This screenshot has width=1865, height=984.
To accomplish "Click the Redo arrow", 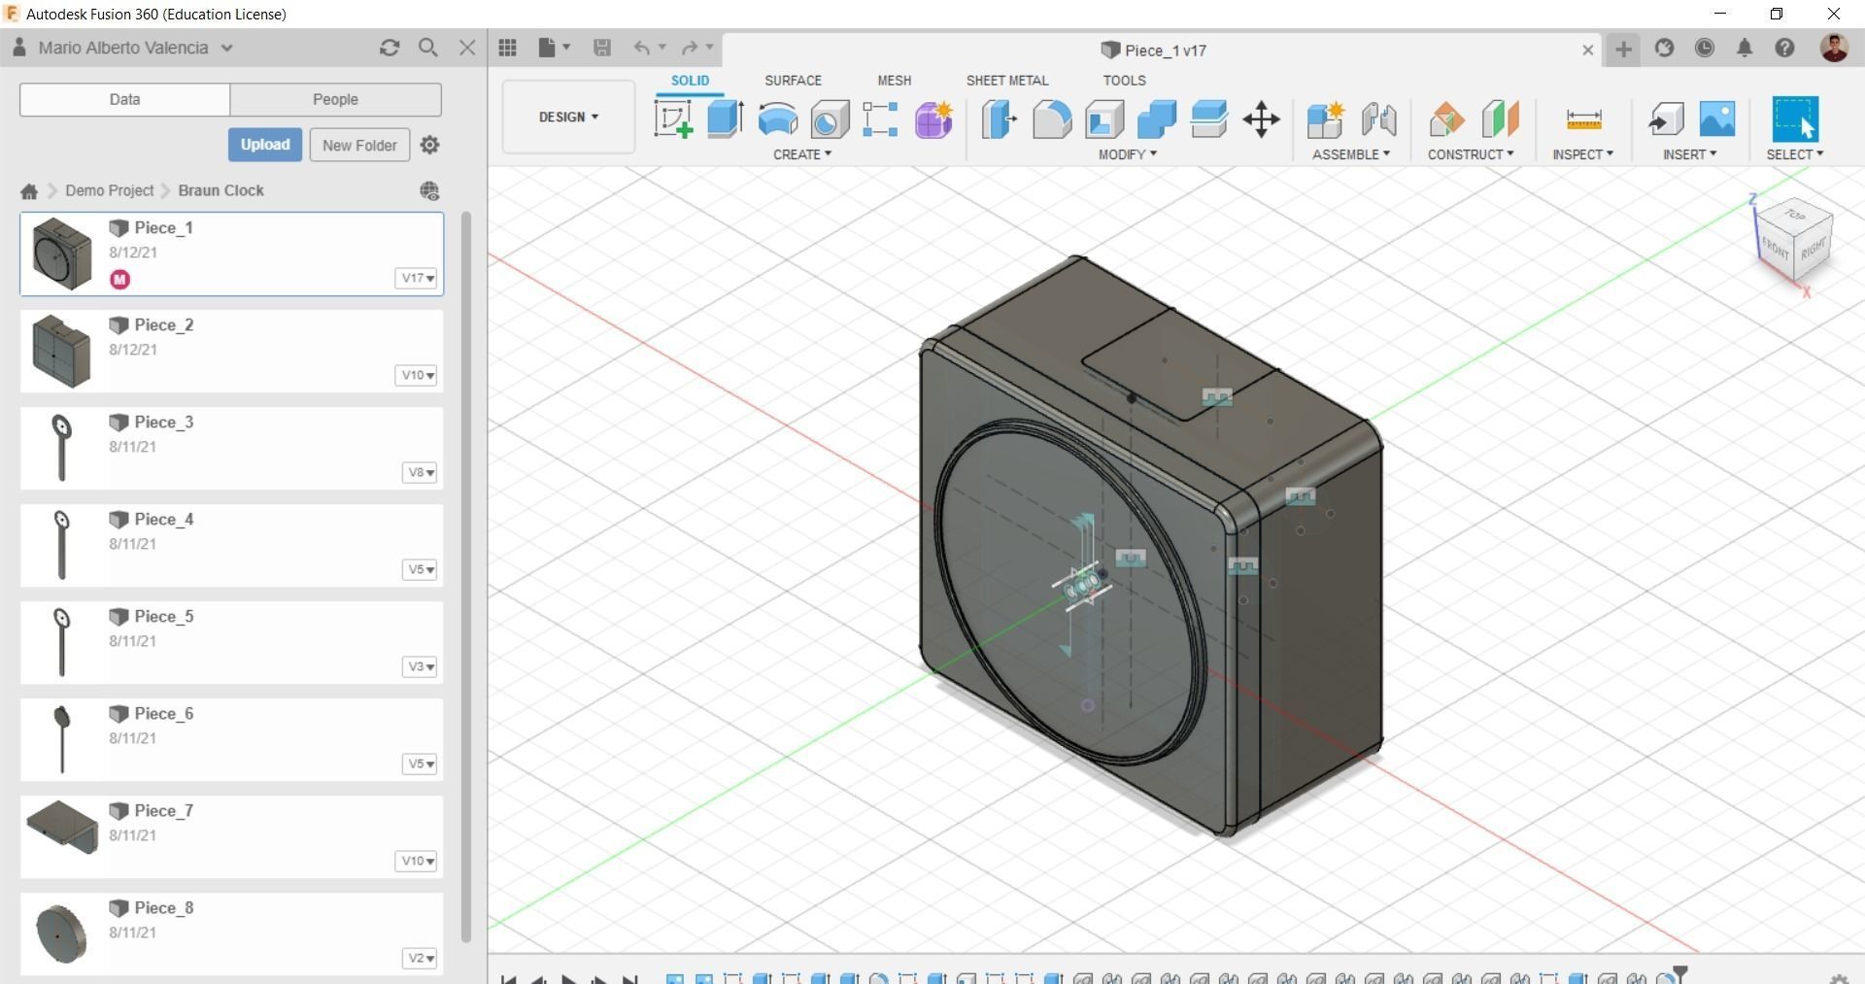I will click(690, 48).
